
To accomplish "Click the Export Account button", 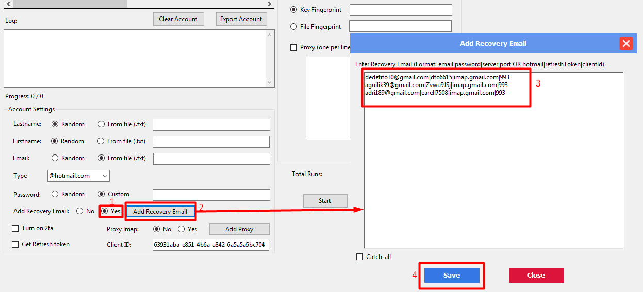I will point(241,19).
